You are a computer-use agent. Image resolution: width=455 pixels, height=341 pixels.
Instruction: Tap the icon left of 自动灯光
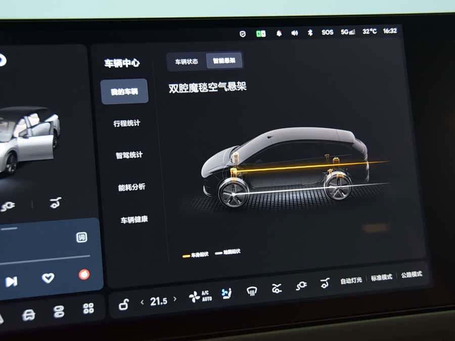(325, 283)
